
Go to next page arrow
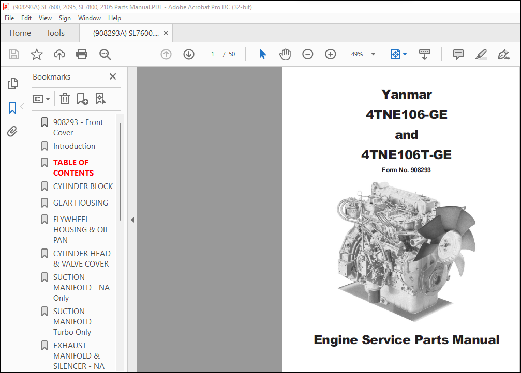click(x=189, y=54)
